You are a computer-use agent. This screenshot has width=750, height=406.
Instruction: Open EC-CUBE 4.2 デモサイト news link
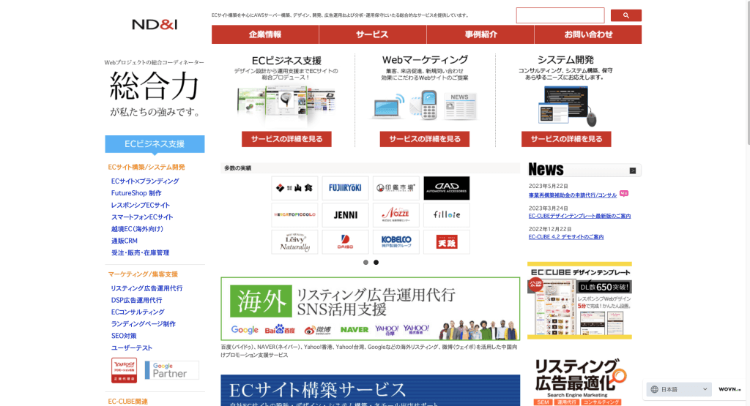coord(566,237)
